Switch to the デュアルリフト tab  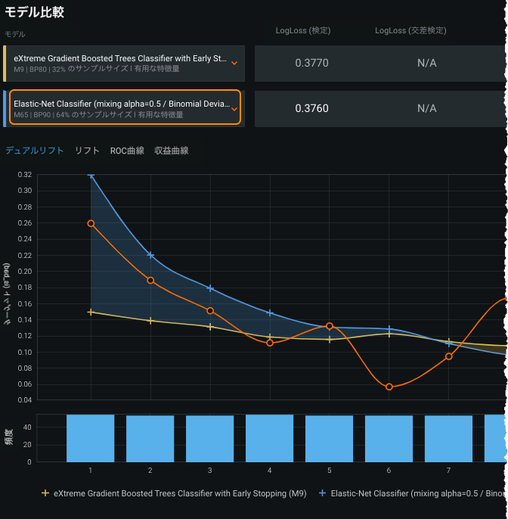[x=35, y=151]
